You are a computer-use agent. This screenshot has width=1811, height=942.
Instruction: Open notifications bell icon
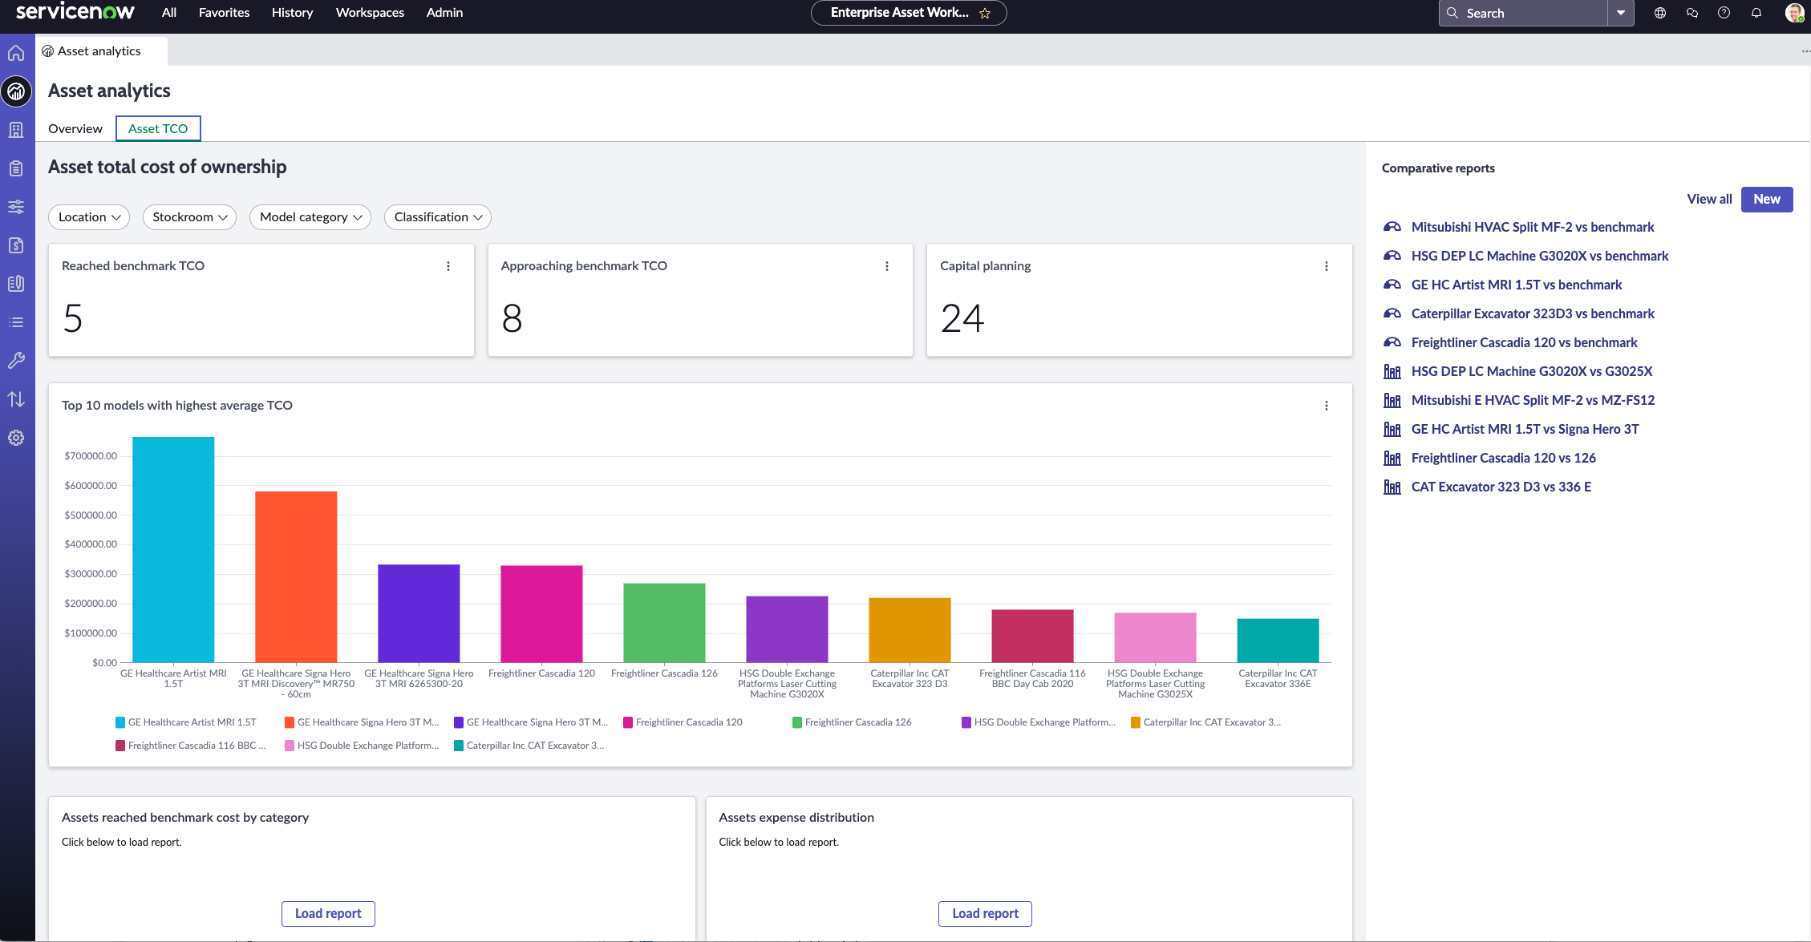(x=1756, y=13)
